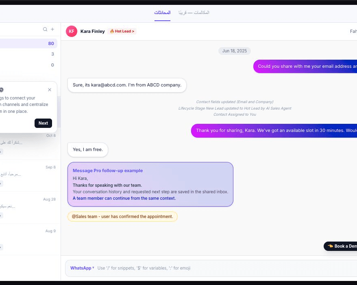Viewport: 357px width, 285px height.
Task: Click the message "Yes, I am free."
Action: coord(88,149)
